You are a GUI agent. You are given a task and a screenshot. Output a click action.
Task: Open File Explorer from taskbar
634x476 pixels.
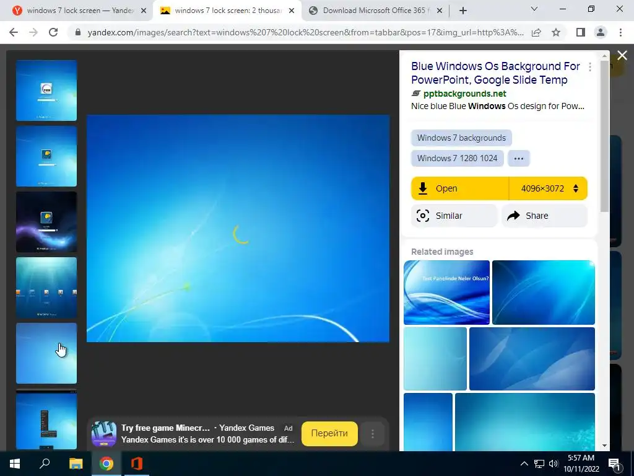coord(76,464)
